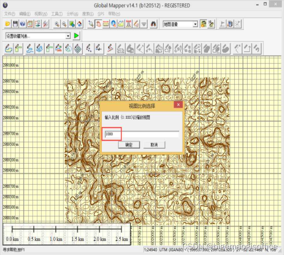
Task: Expand the 地图渲染 shader dropdown
Action: tap(195, 24)
